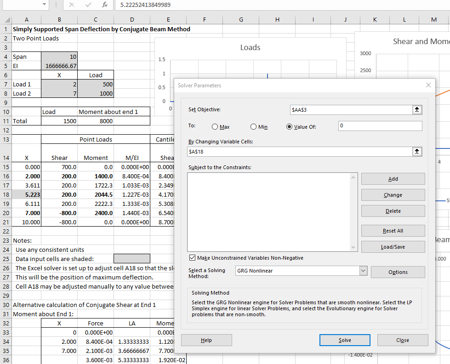
Task: Click the Load/Save button
Action: (393, 247)
